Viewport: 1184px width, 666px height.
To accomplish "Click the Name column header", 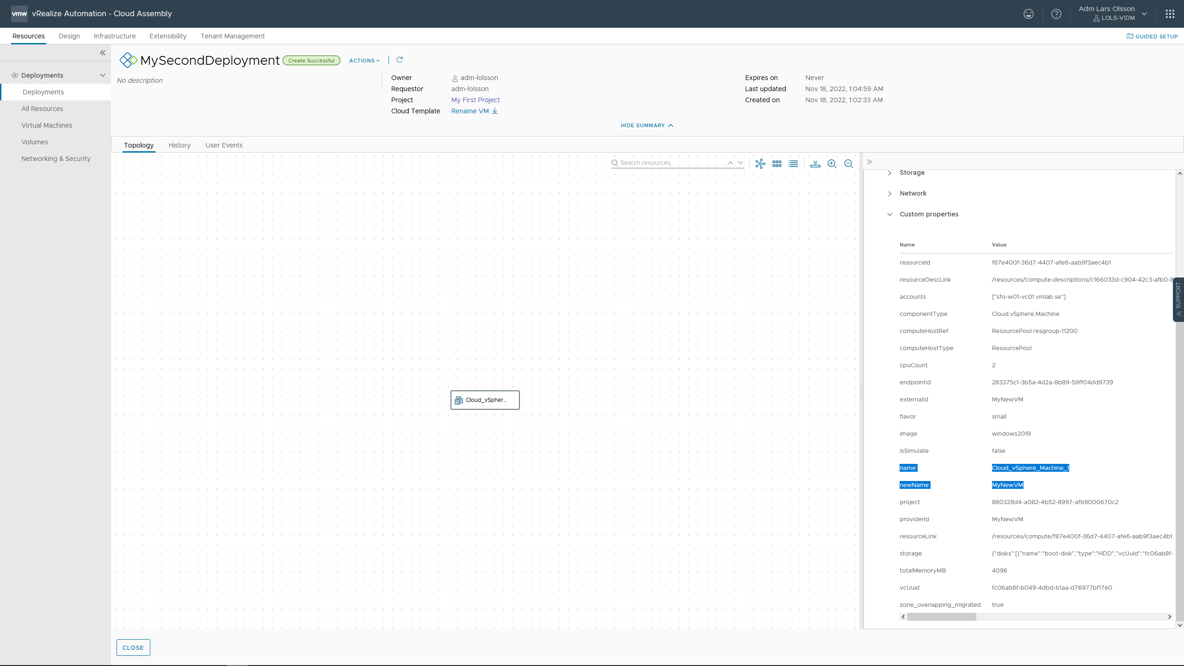I will point(907,245).
